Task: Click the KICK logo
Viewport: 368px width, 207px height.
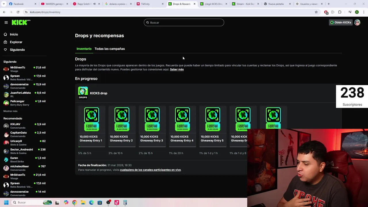Action: 21,22
